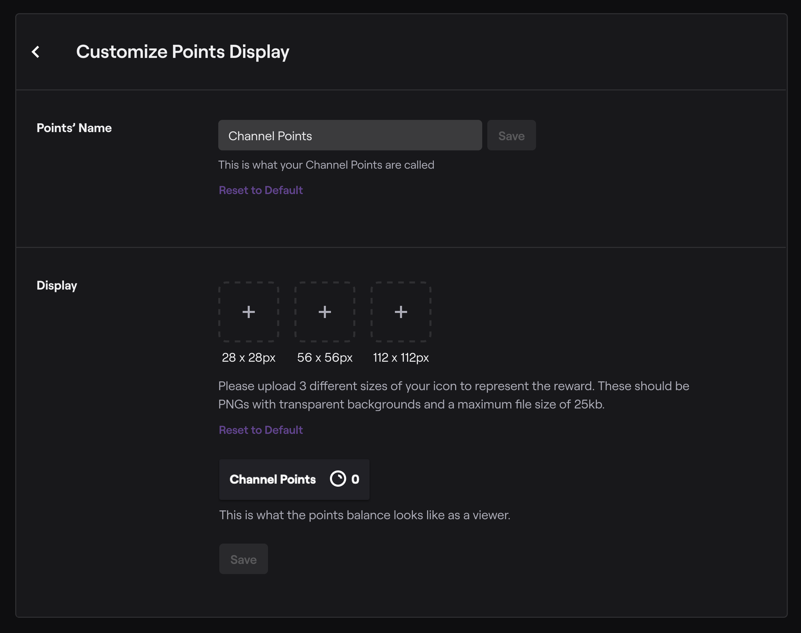This screenshot has height=633, width=801.
Task: Click the channel points coin icon in preview
Action: [x=338, y=479]
